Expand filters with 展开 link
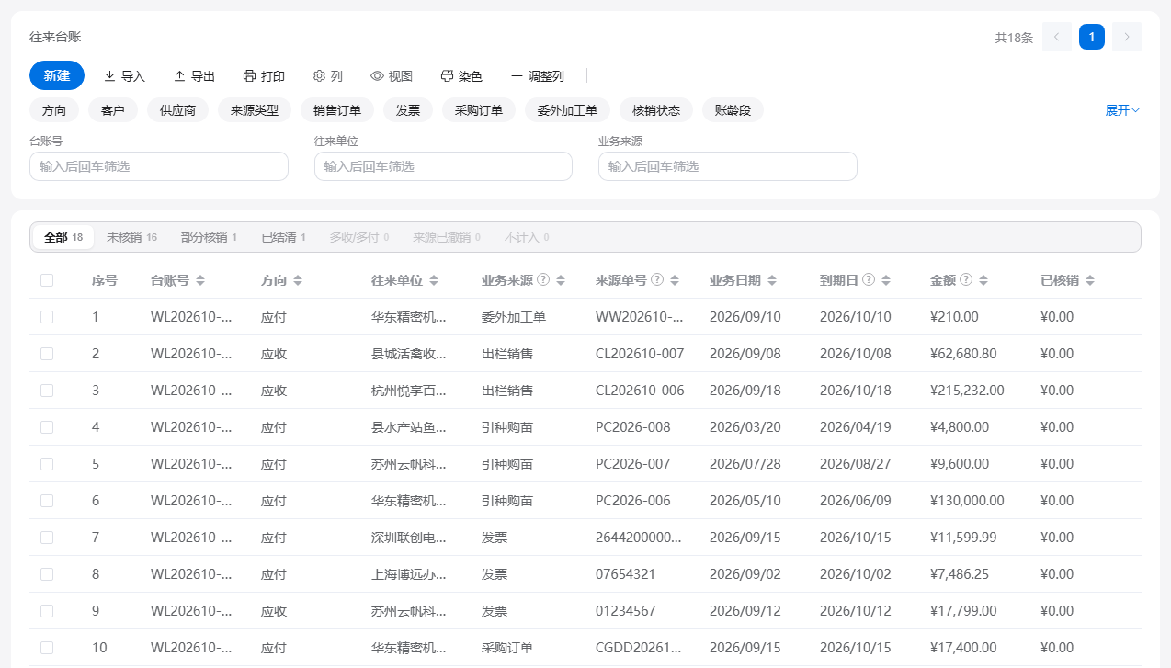1171x668 pixels. [1122, 110]
